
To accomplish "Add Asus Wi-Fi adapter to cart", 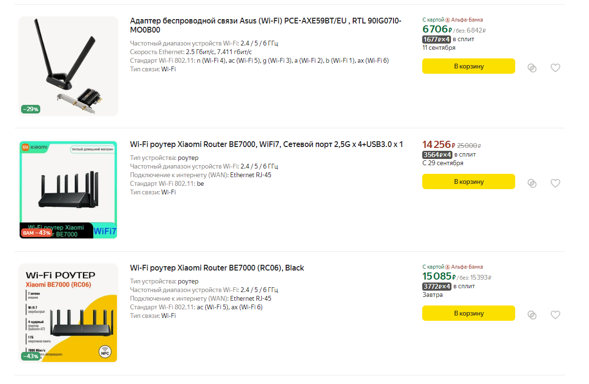I will 469,66.
